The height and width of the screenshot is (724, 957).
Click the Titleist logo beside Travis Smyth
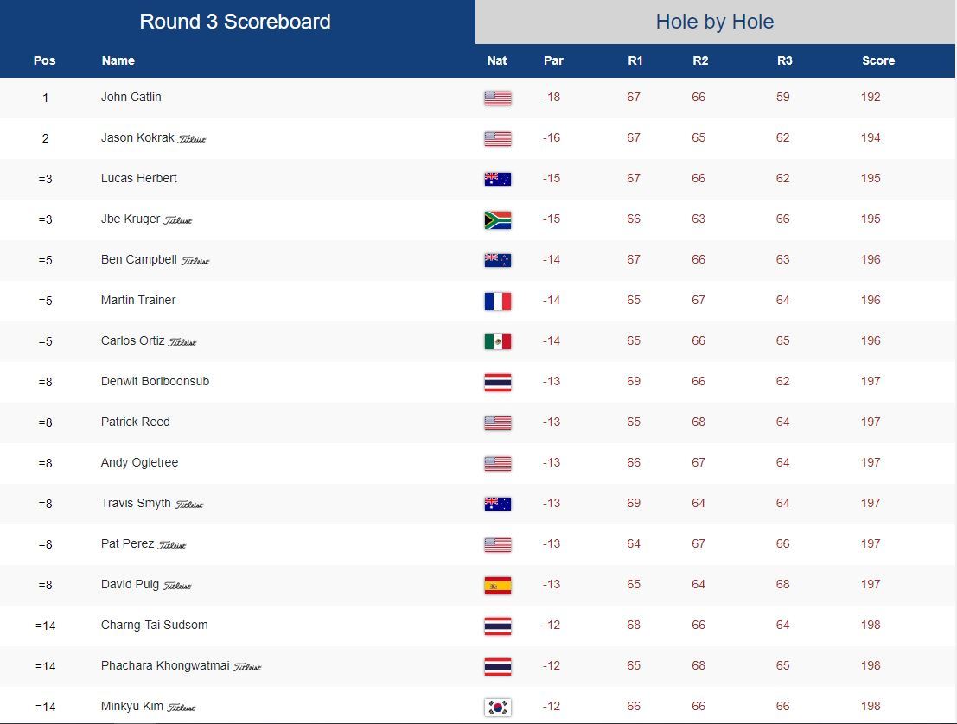pos(189,505)
